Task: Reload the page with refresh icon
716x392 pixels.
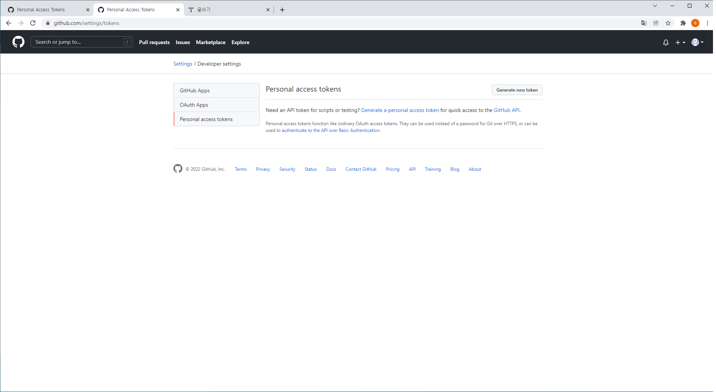Action: tap(33, 23)
